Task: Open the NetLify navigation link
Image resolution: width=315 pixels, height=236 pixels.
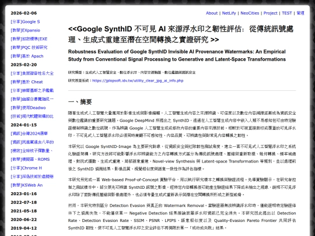Action: coord(229,13)
